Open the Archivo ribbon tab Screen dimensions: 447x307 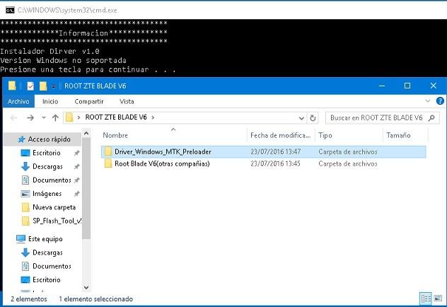coord(18,101)
